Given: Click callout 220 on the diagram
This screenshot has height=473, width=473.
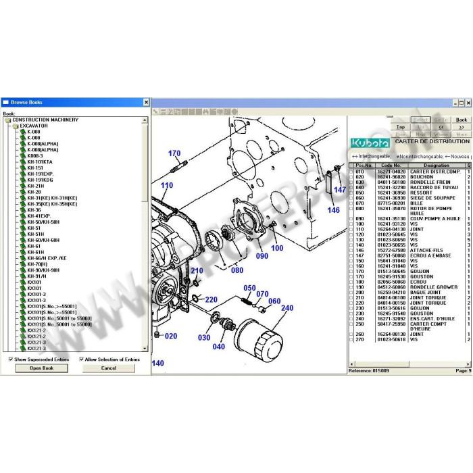Looking at the screenshot, I should pyautogui.click(x=211, y=300).
